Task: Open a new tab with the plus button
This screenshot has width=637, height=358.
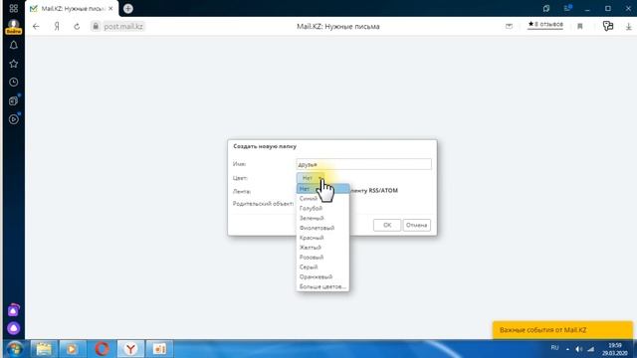Action: pyautogui.click(x=128, y=9)
